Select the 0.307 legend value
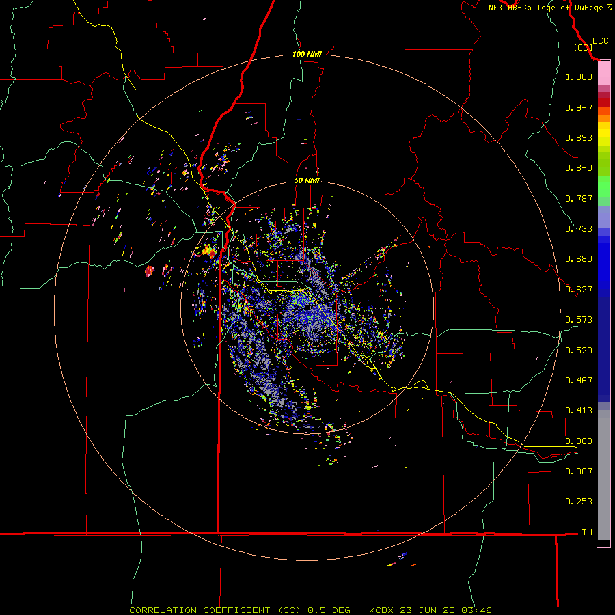The width and height of the screenshot is (615, 615). pos(579,471)
